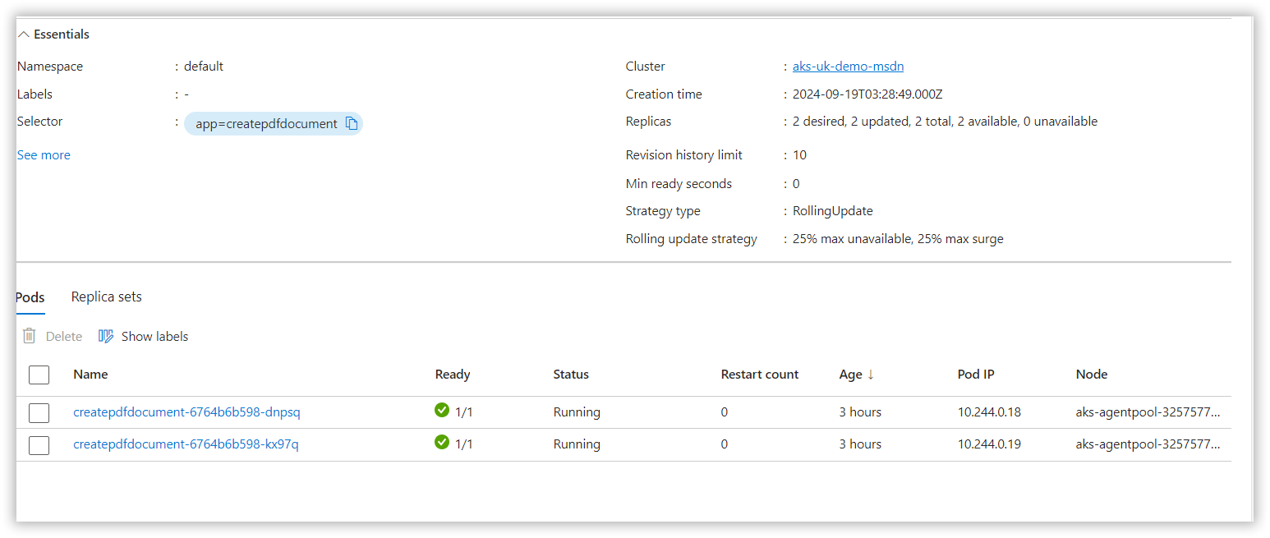The width and height of the screenshot is (1270, 538).
Task: Switch to the Replica sets tab
Action: point(106,297)
